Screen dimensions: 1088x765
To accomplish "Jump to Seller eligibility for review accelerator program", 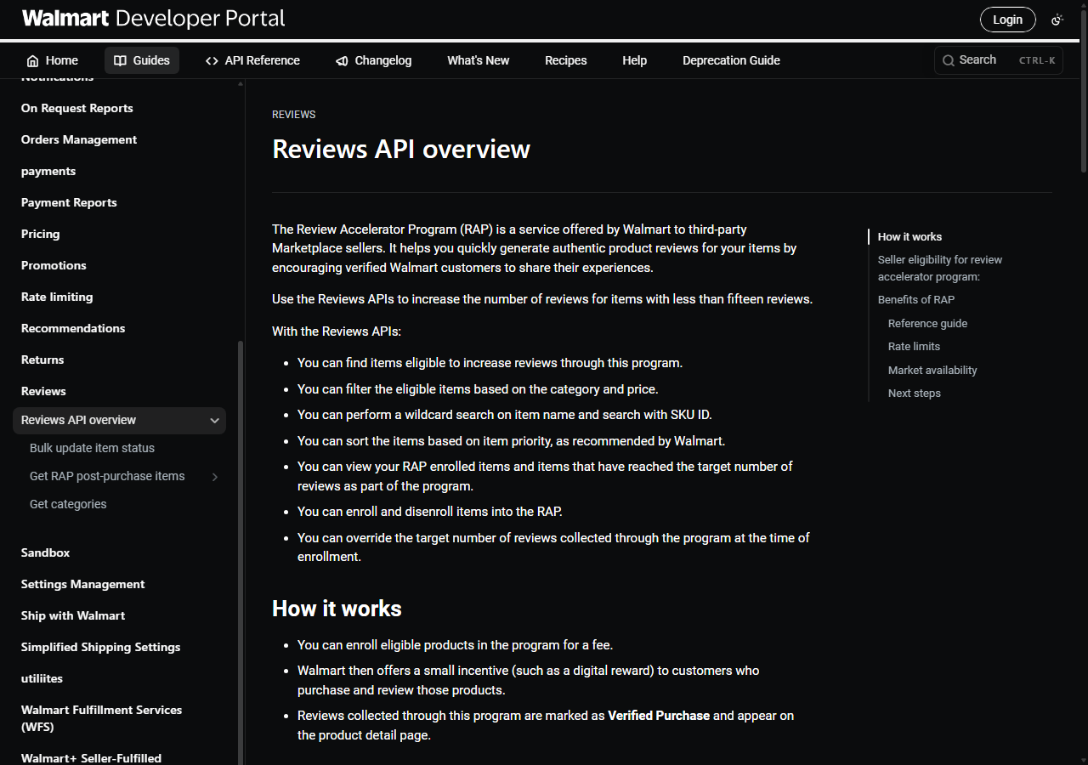I will pos(940,268).
